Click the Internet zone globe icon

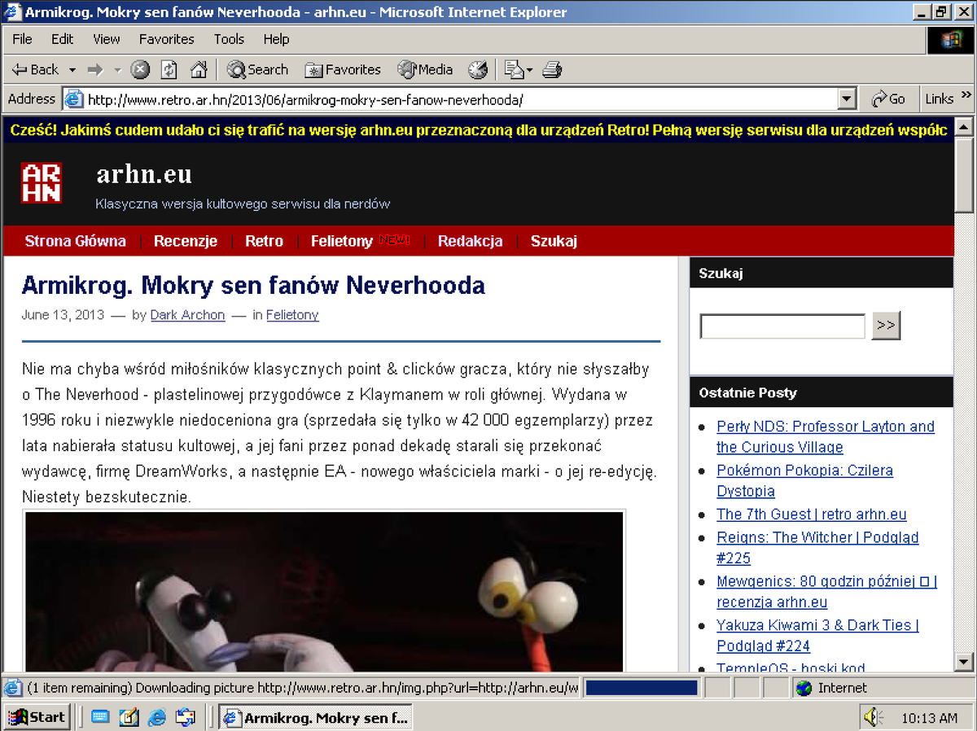click(804, 689)
